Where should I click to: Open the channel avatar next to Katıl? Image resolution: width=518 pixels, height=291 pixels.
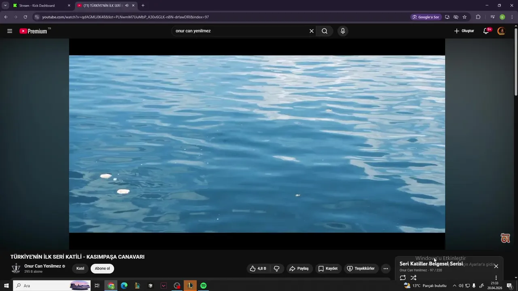[16, 268]
